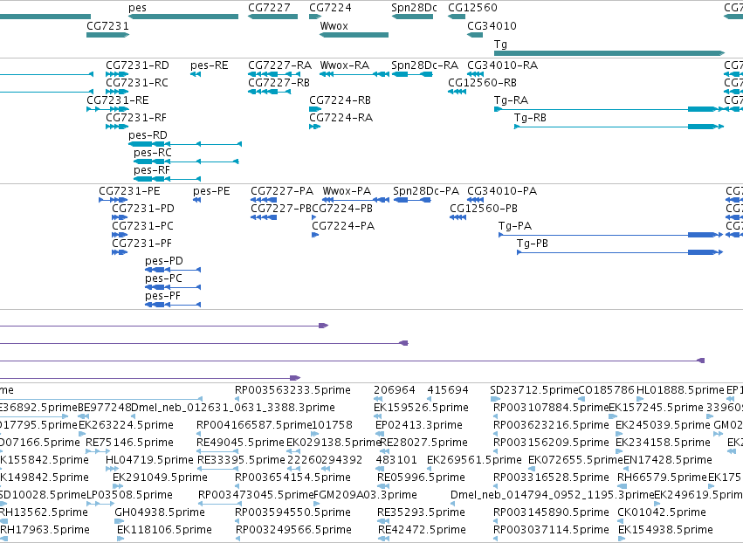Select the Tg-PA protein label
The image size is (743, 543).
pos(515,226)
